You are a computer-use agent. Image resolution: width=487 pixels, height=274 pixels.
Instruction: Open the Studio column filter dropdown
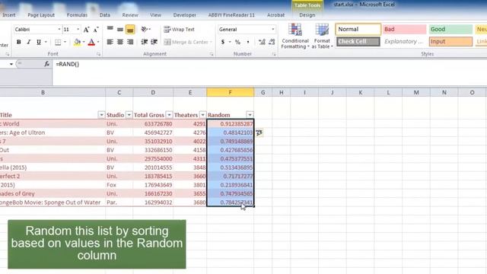(129, 115)
